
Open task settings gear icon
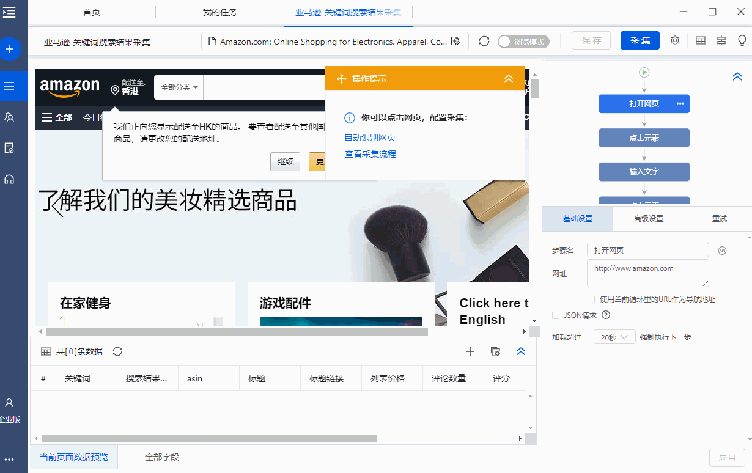click(675, 40)
